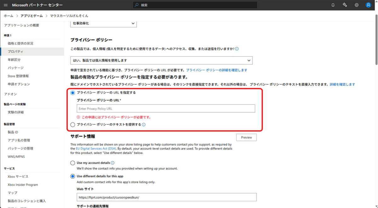This screenshot has width=378, height=208.
Task: Select Use my account details radio
Action: click(73, 163)
